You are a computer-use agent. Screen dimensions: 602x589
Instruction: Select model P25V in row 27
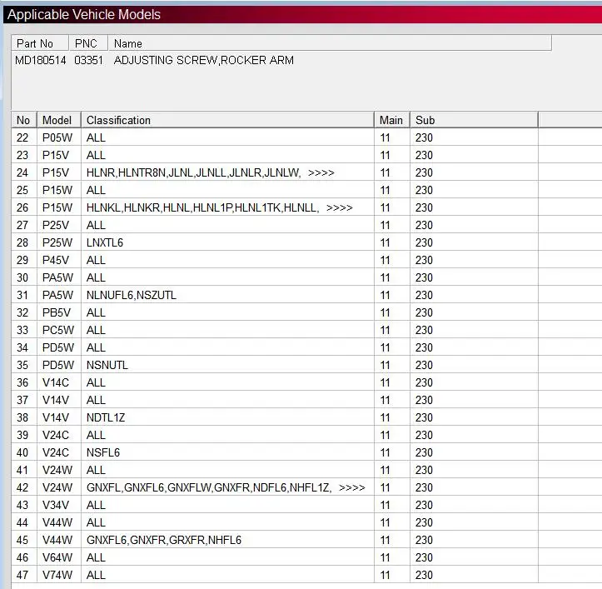point(56,225)
